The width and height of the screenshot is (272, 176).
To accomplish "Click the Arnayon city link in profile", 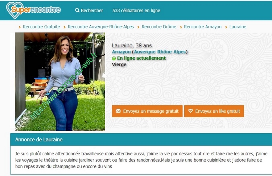I will (121, 52).
